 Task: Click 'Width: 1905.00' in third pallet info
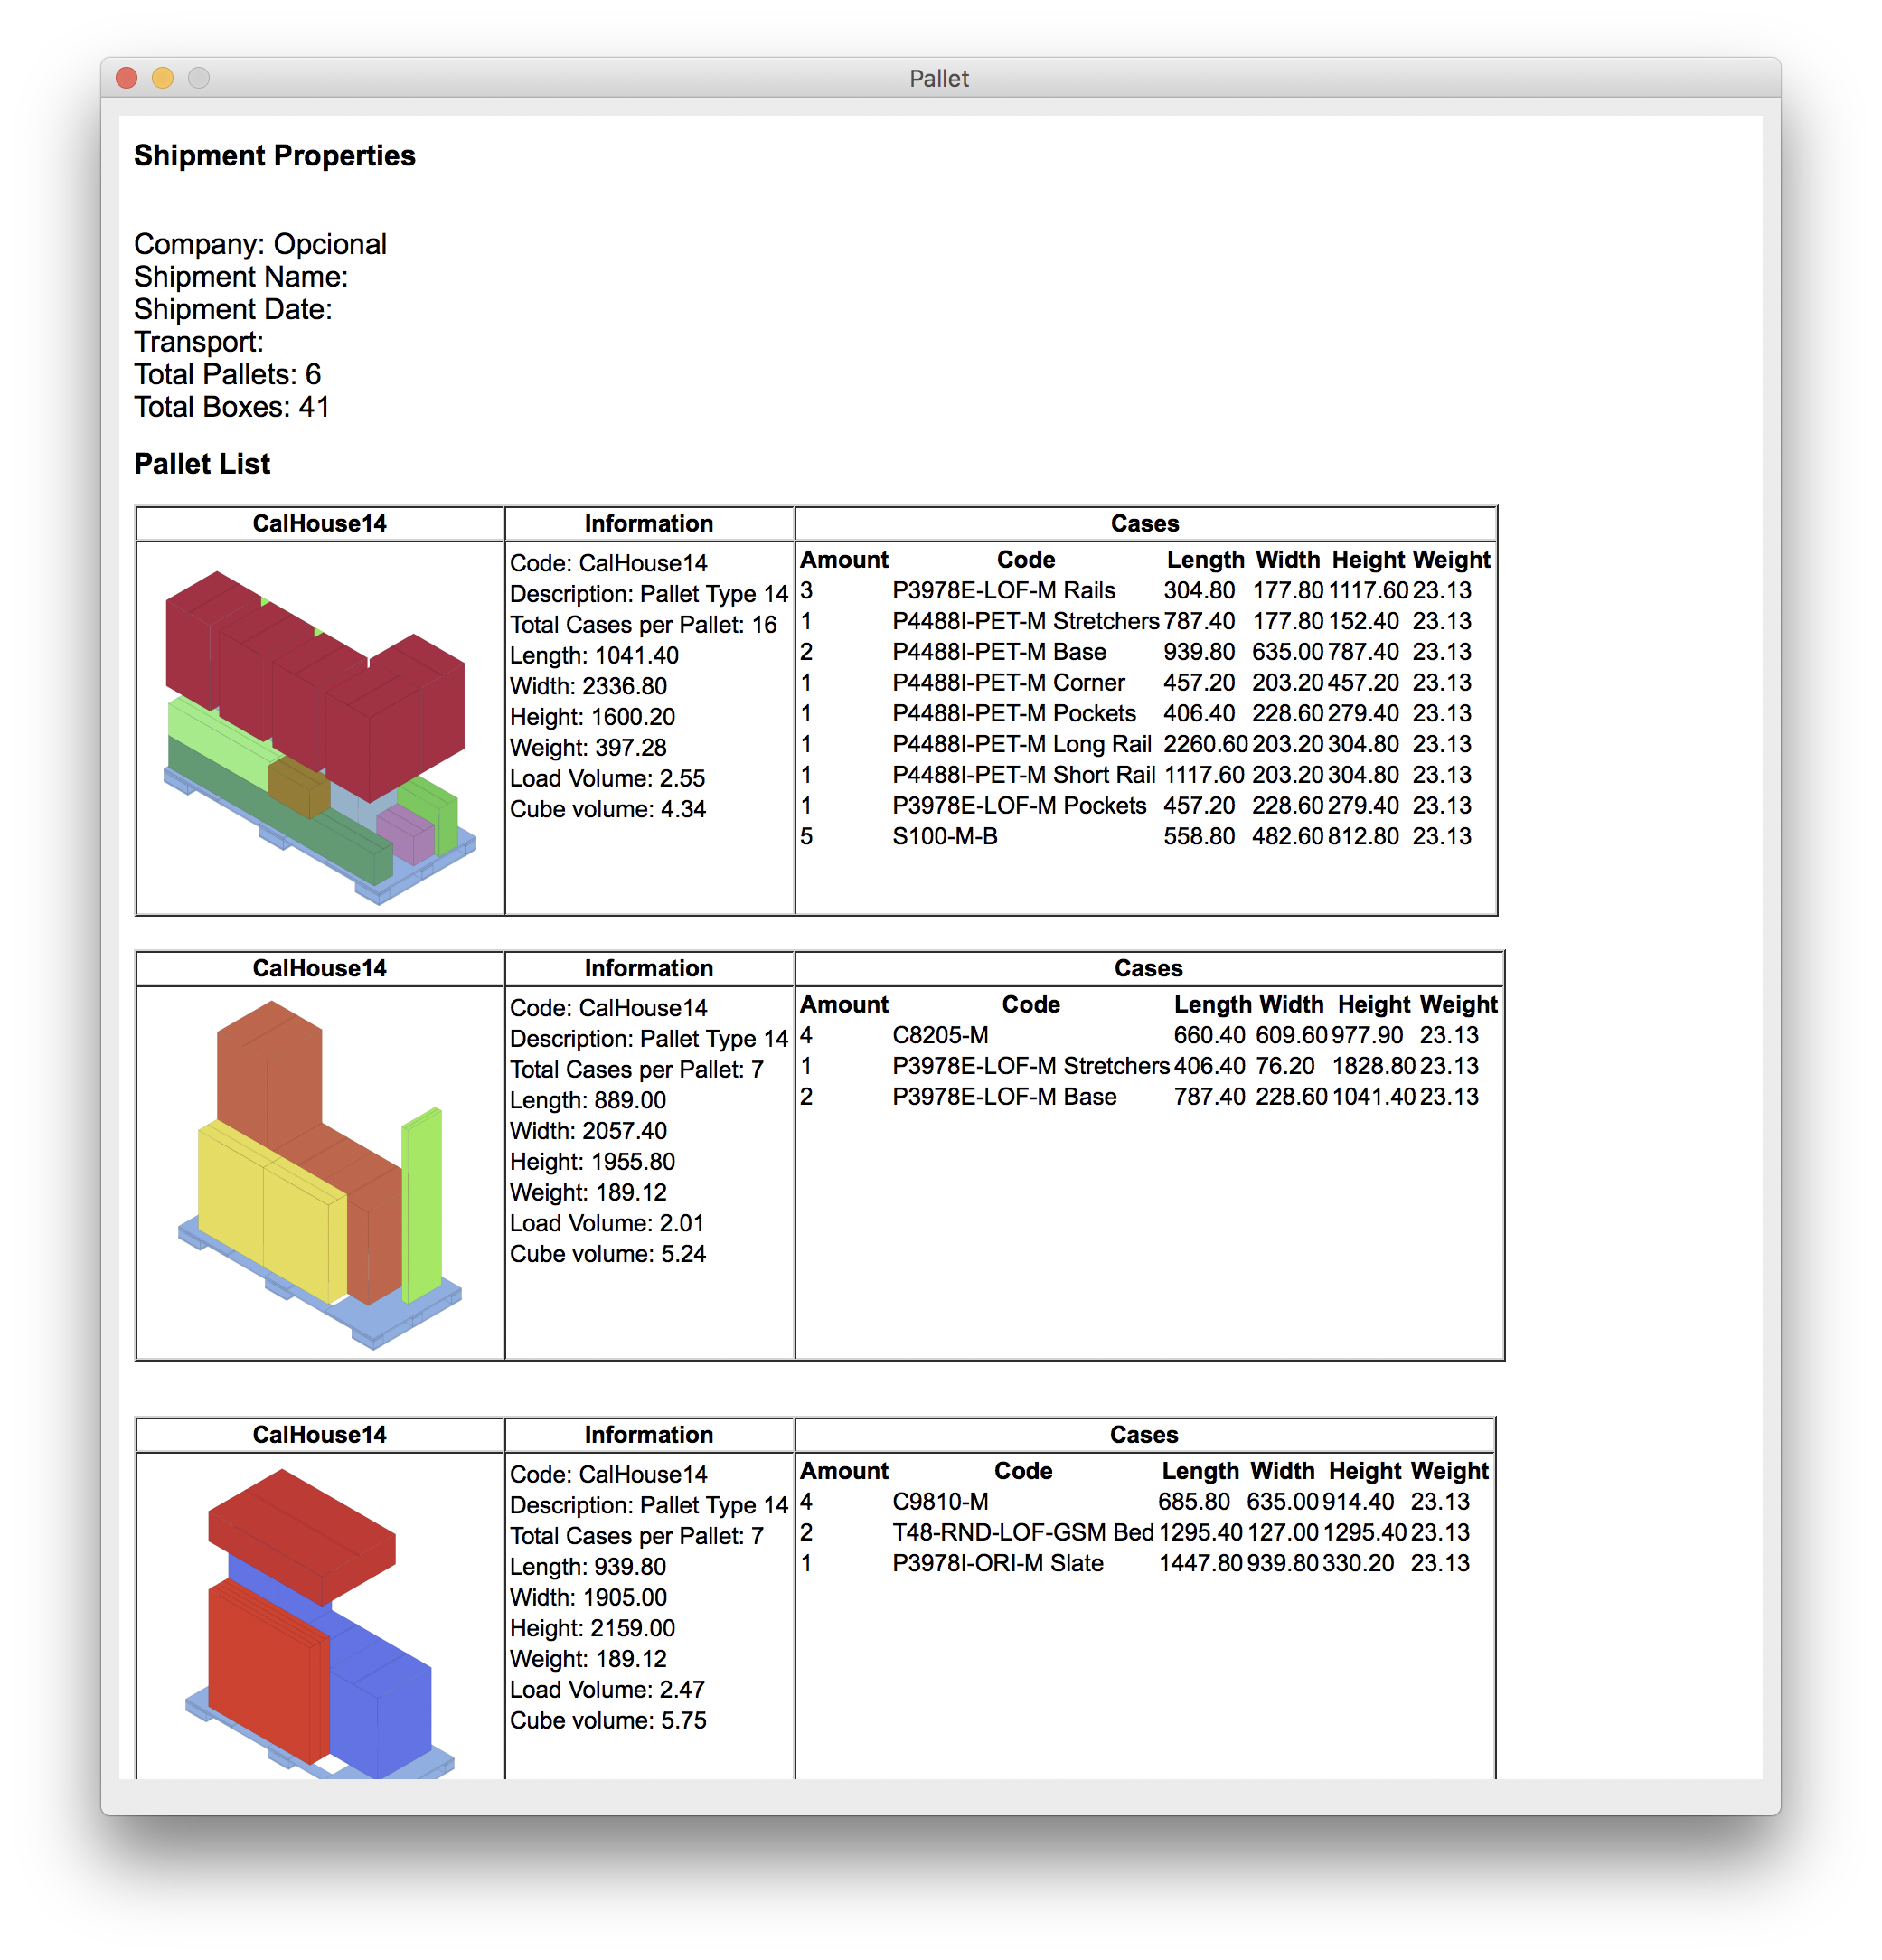pyautogui.click(x=588, y=1598)
